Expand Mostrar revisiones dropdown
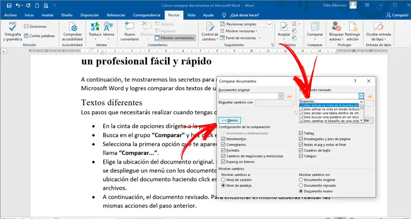Image resolution: width=411 pixels, height=219 pixels. [256, 31]
